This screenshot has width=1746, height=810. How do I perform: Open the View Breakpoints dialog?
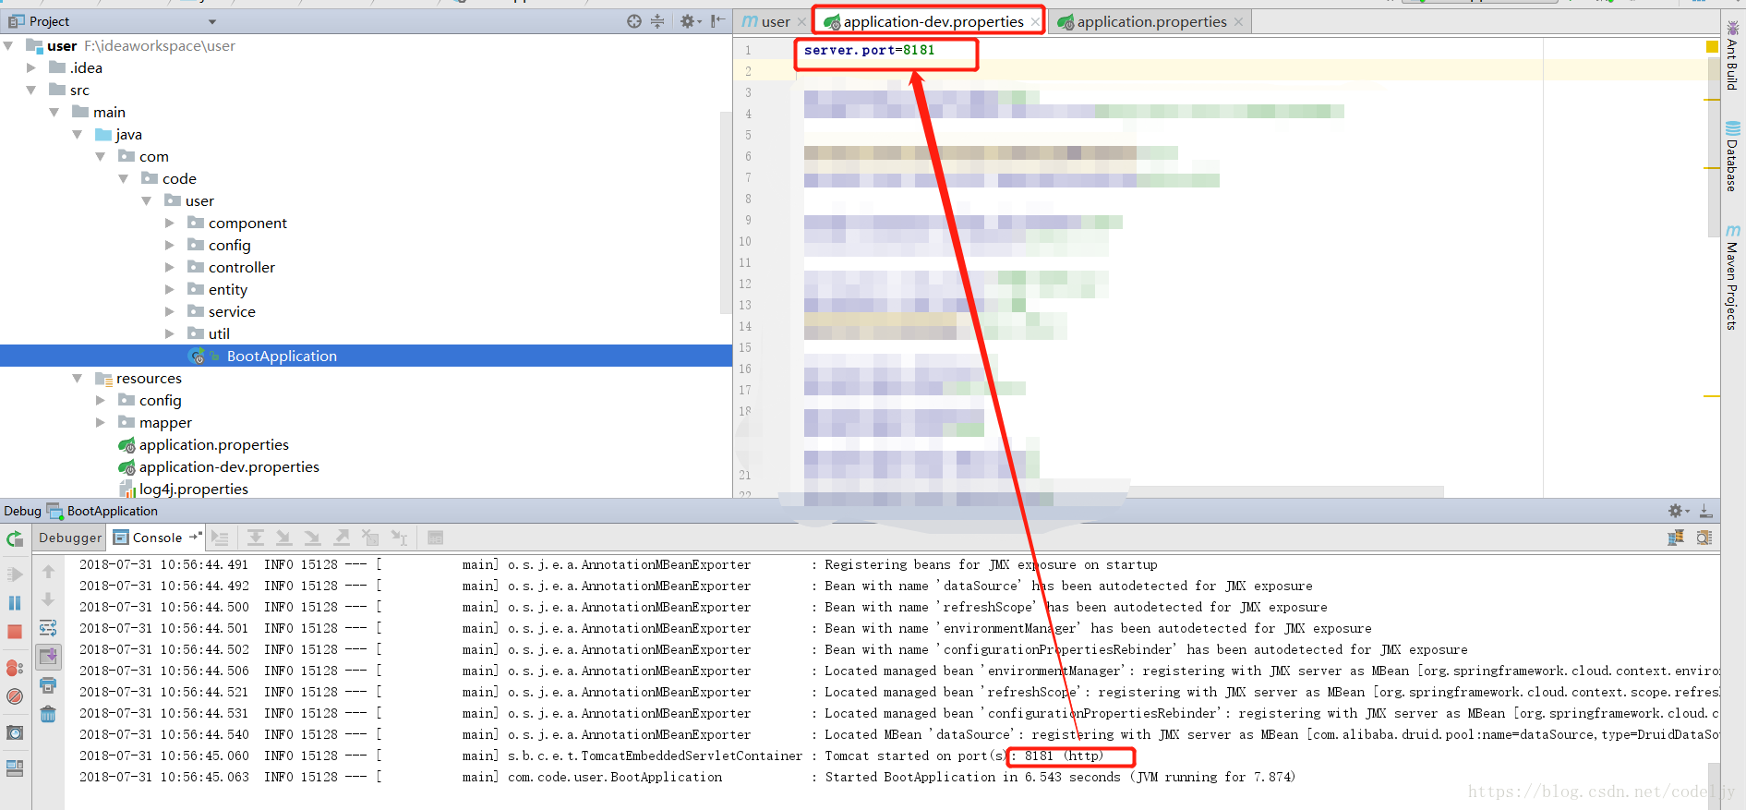15,667
